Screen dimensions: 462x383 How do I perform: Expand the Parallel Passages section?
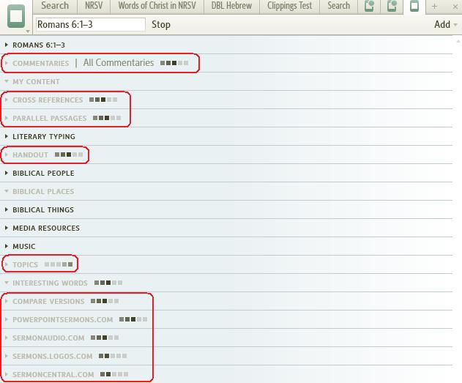click(7, 118)
